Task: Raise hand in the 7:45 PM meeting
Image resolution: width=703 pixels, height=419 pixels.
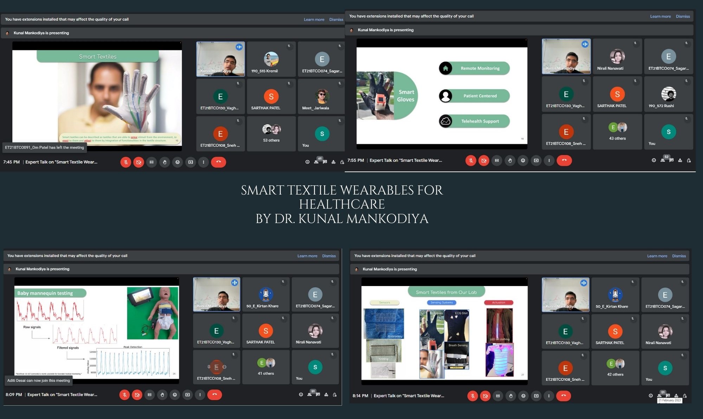Action: pos(165,162)
